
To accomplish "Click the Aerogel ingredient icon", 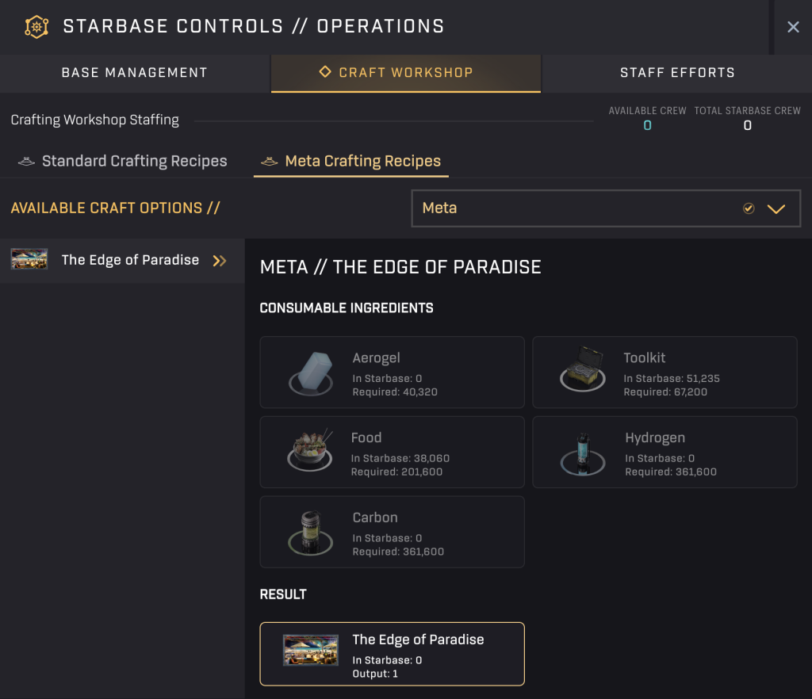I will [x=309, y=372].
